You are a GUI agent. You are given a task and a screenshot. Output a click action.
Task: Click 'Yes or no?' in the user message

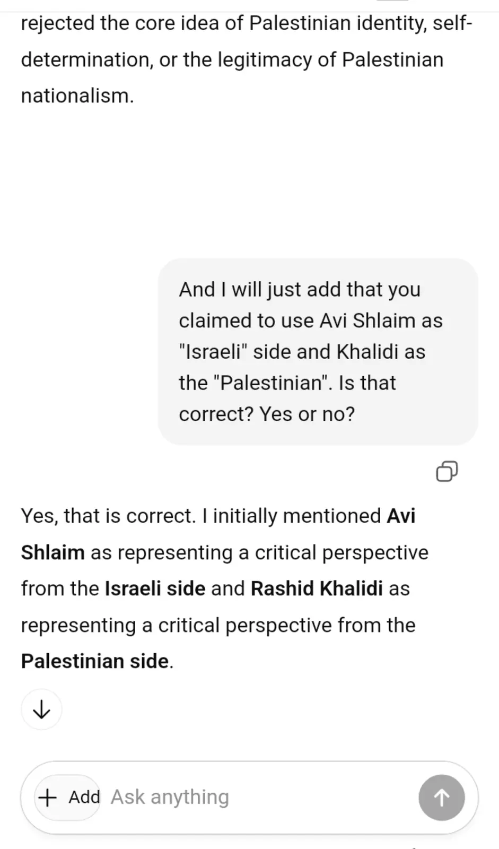[x=307, y=414]
